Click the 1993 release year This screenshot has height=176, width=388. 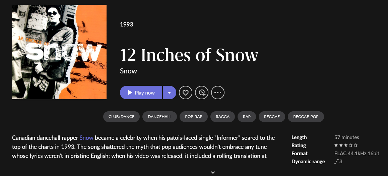(x=127, y=24)
